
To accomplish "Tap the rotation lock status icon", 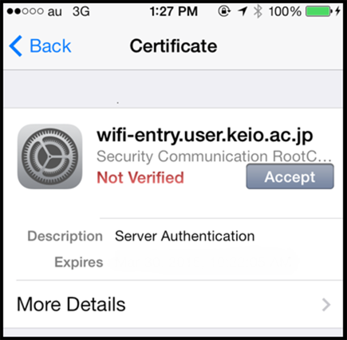I will pos(224,11).
